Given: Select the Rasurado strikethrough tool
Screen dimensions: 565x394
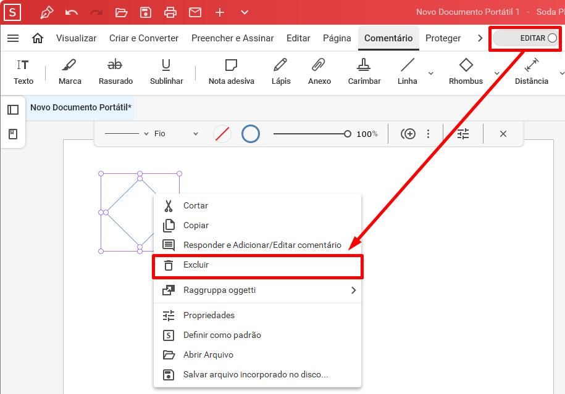Looking at the screenshot, I should tap(115, 72).
